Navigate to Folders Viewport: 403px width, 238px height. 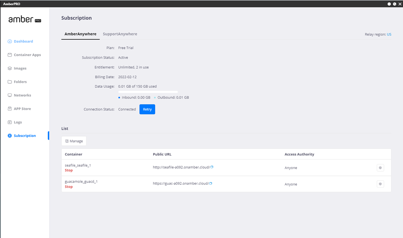(20, 82)
